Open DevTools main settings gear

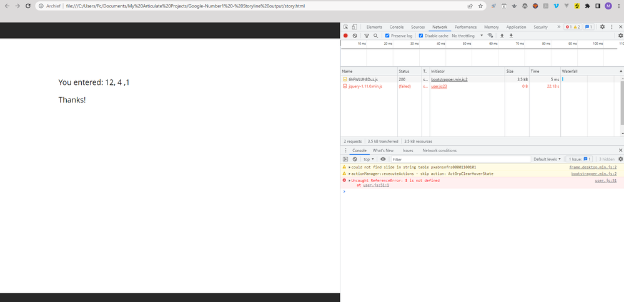(602, 27)
